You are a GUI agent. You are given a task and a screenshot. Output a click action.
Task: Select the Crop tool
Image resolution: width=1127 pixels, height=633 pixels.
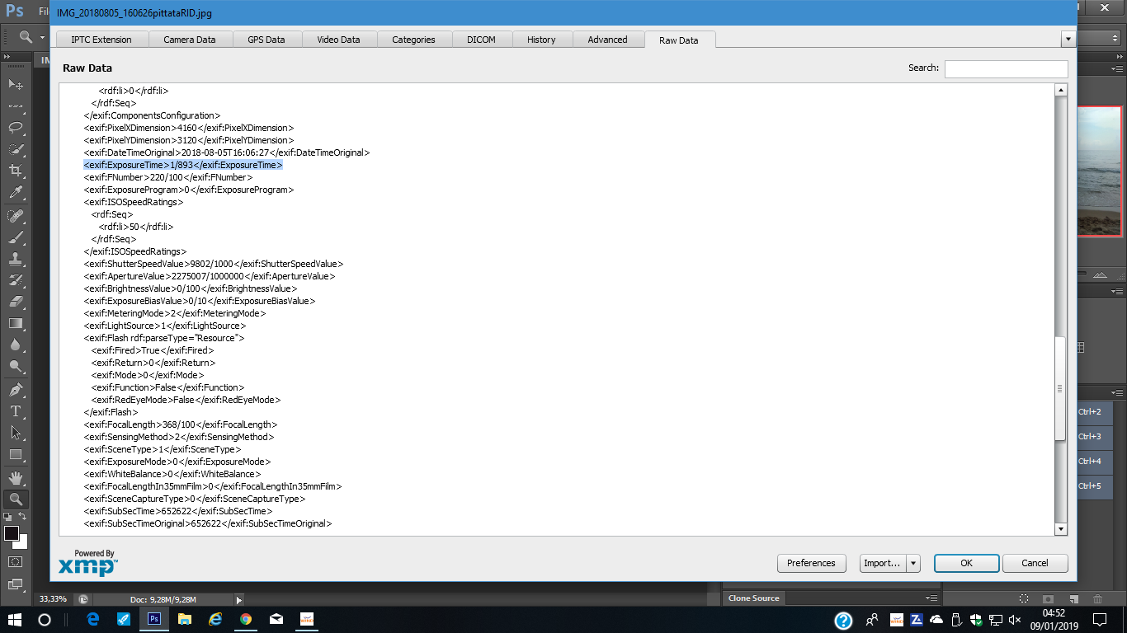16,171
